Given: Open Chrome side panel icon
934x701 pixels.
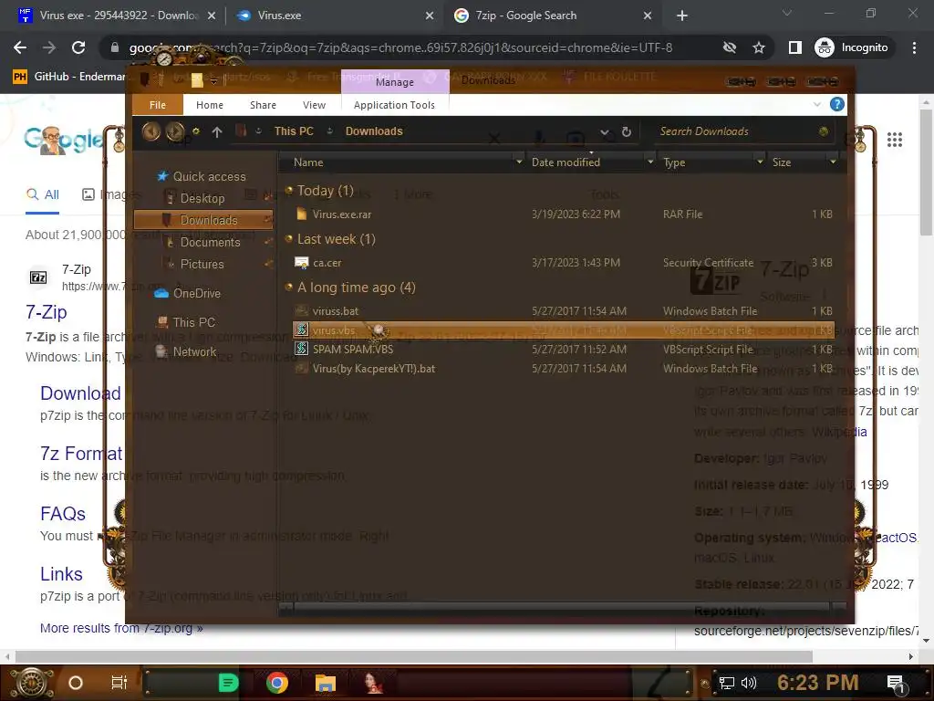Looking at the screenshot, I should 794,47.
